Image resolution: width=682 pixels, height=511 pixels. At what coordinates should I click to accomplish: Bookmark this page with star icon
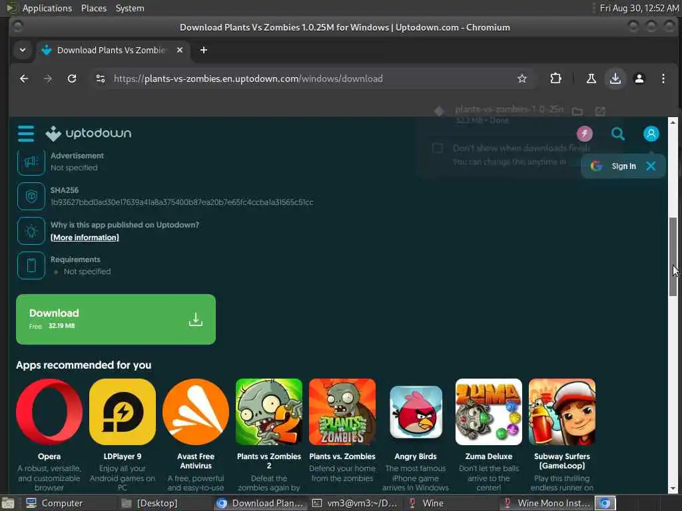pyautogui.click(x=522, y=79)
